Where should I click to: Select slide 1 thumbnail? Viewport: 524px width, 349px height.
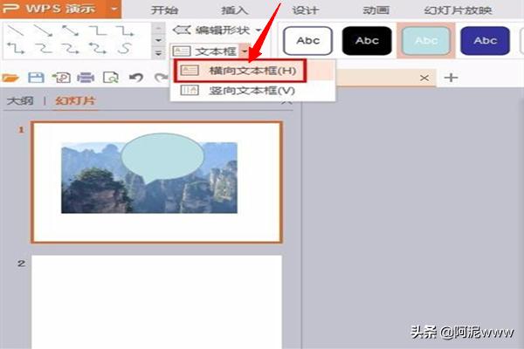tap(156, 182)
